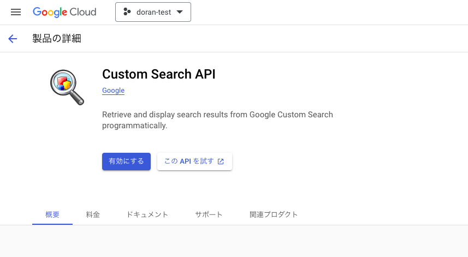
Task: Click the word Cloud in the logo
Action: click(83, 12)
